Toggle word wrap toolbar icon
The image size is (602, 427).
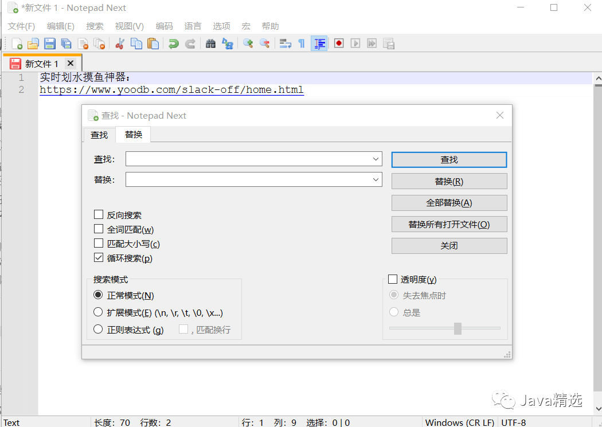coord(285,44)
